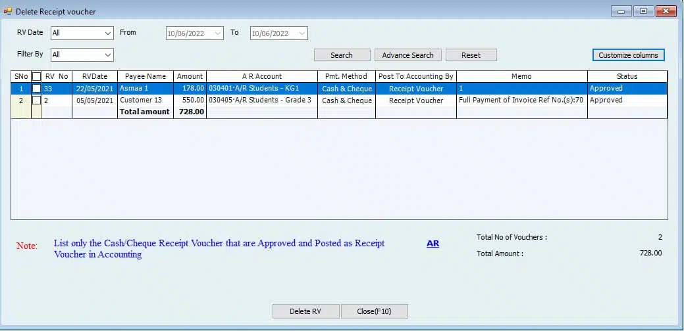
Task: Minimize the Delete Receipt voucher window
Action: (x=621, y=11)
